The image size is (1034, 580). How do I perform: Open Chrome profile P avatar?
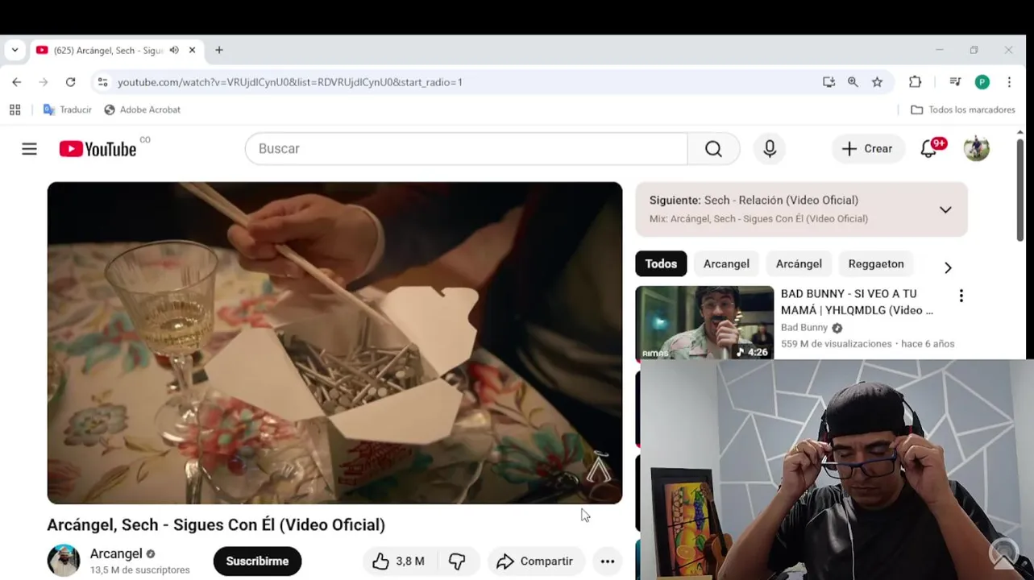(982, 82)
